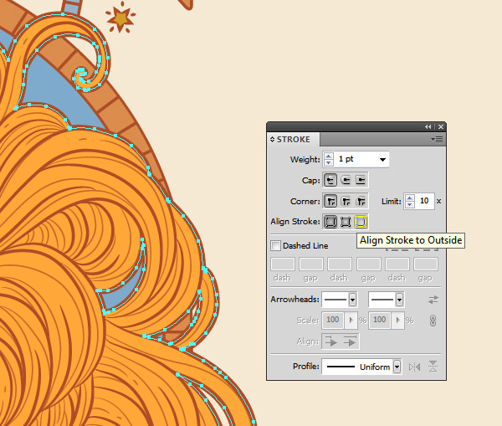Click Align Stroke to Outside icon
This screenshot has width=502, height=426.
(361, 222)
